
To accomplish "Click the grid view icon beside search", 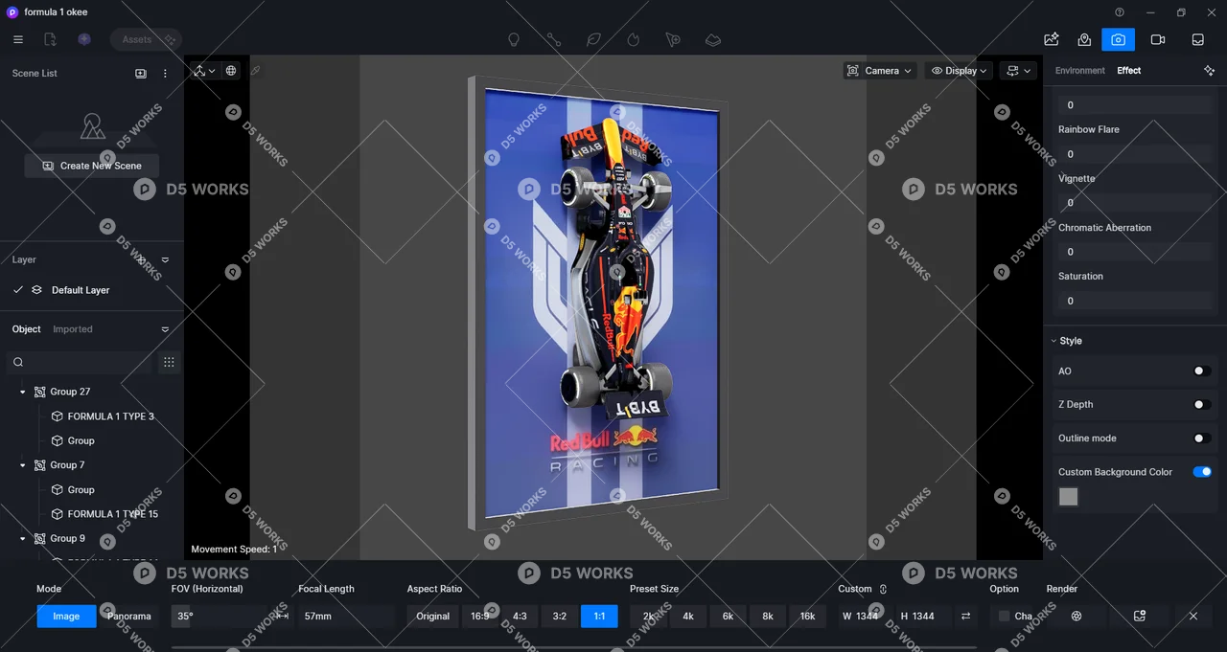I will point(169,362).
